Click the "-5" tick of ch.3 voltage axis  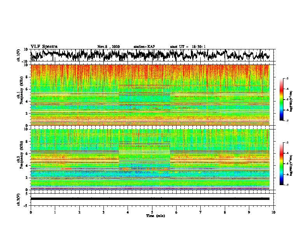[x=26, y=205]
